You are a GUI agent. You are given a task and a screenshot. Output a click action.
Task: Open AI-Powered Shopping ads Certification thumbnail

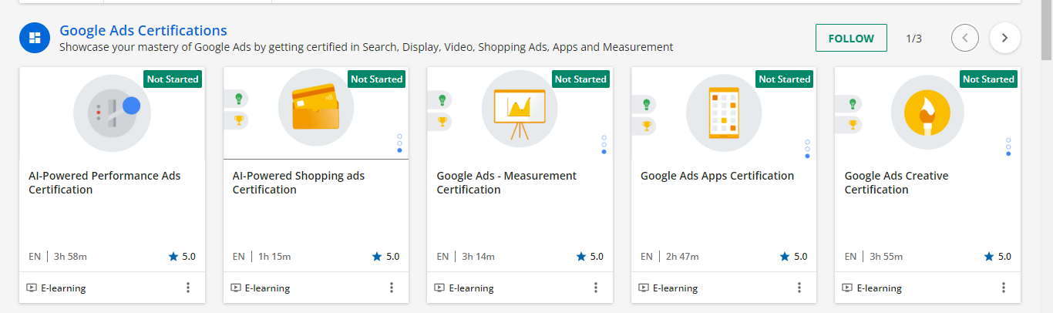tap(316, 113)
